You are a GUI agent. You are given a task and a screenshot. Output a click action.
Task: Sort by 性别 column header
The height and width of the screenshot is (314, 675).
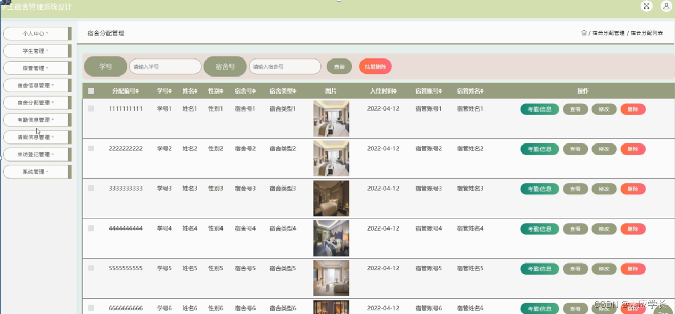click(x=216, y=91)
